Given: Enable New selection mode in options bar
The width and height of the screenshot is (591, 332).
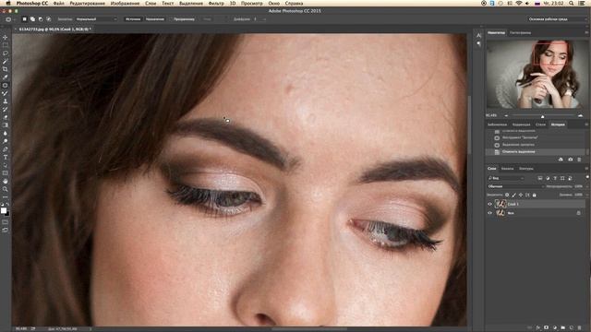Looking at the screenshot, I should coord(25,19).
